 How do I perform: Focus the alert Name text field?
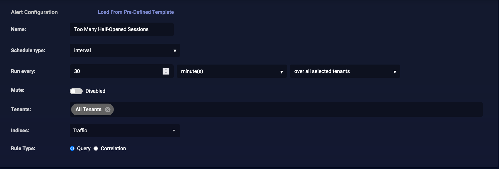pyautogui.click(x=121, y=29)
